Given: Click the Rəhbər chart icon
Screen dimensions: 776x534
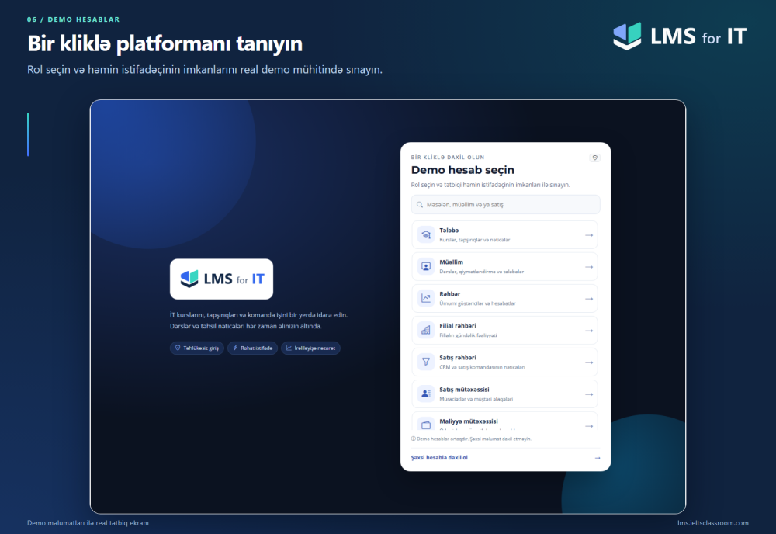Looking at the screenshot, I should pos(425,298).
